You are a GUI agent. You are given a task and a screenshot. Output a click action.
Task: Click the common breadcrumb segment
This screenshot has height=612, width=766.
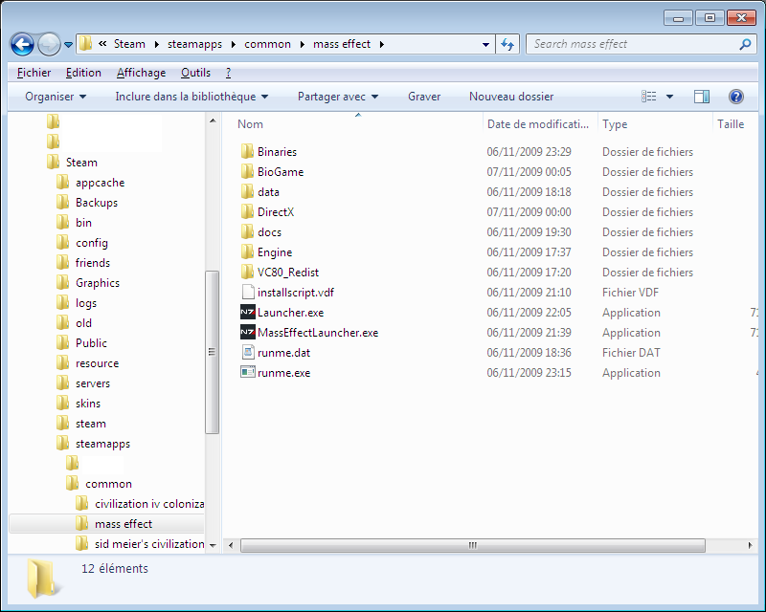[267, 44]
